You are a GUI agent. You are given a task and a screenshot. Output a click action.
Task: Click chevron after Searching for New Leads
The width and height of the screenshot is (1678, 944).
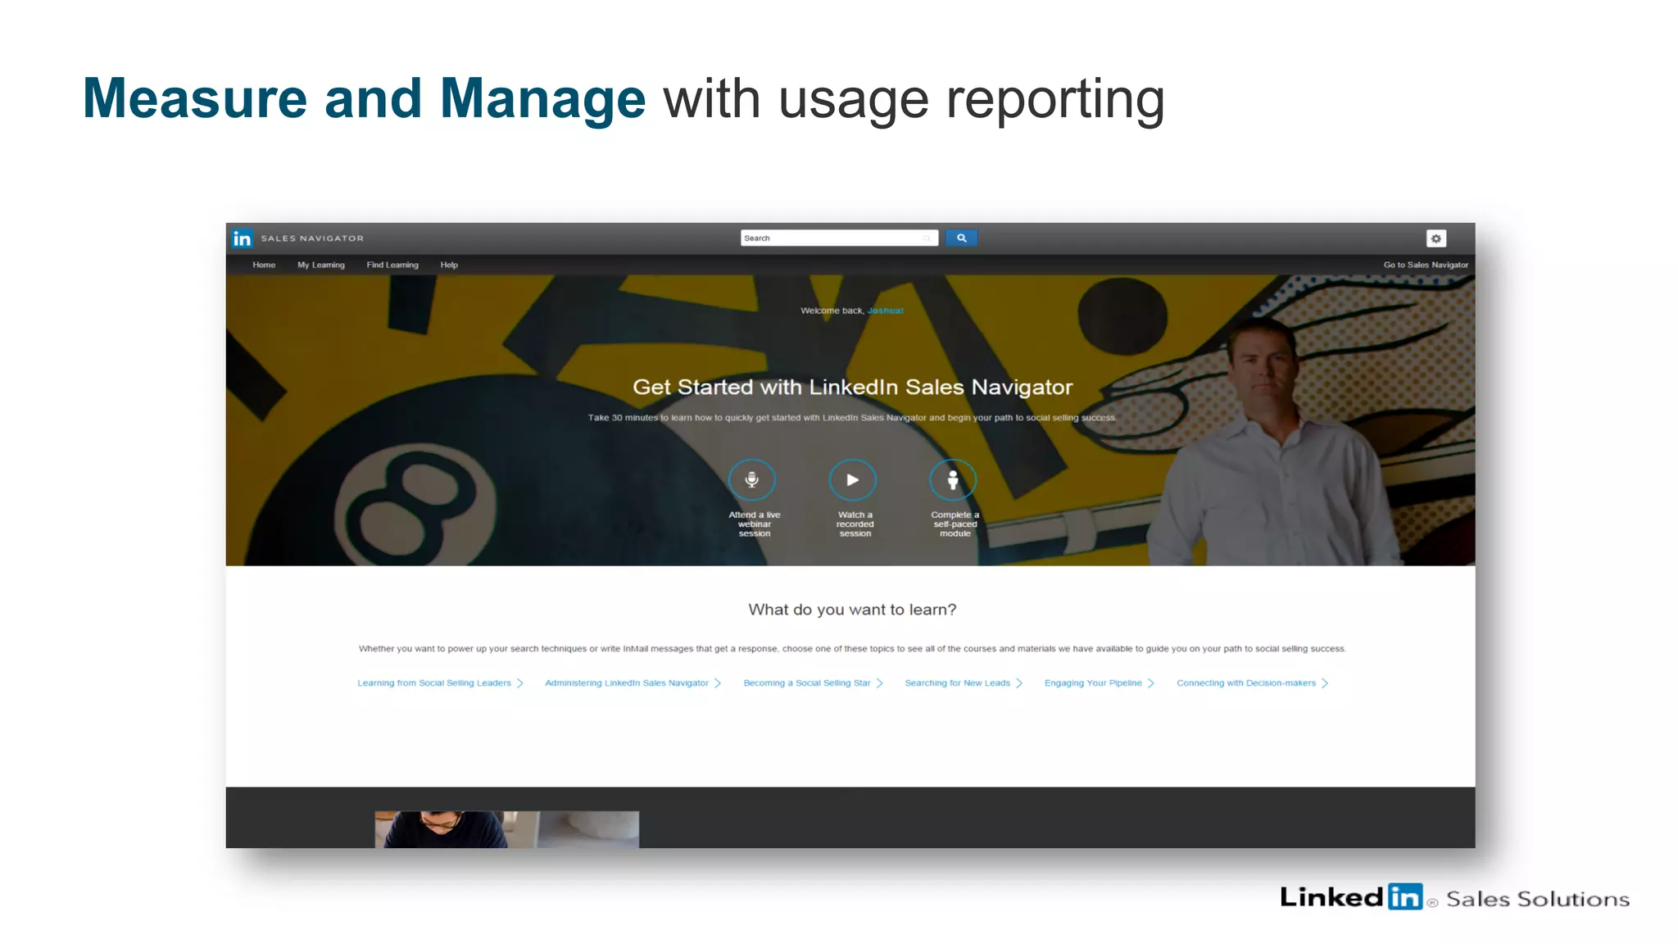1019,683
